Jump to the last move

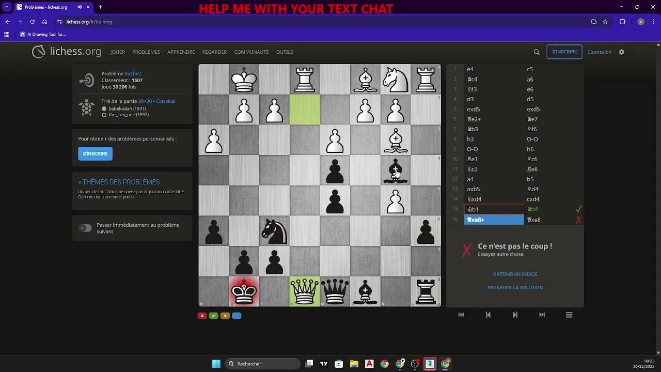click(542, 315)
